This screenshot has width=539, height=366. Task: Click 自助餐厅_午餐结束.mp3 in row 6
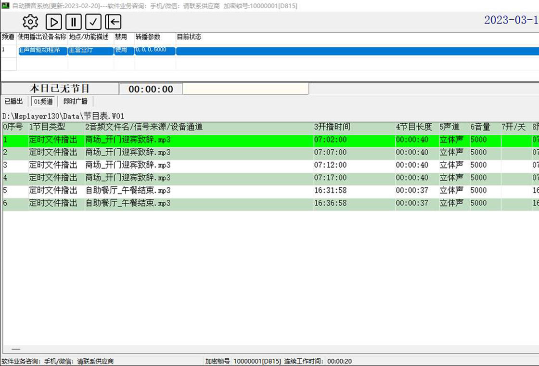tap(128, 203)
